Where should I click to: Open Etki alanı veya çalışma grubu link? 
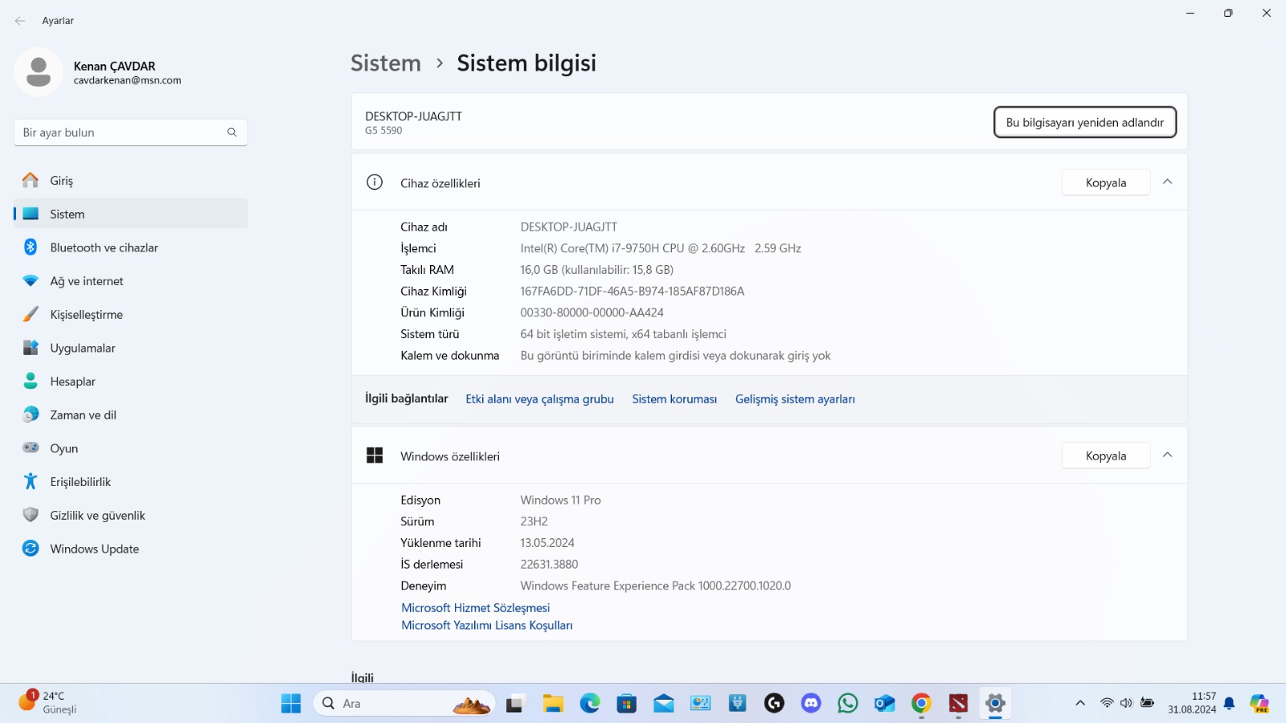(x=539, y=399)
